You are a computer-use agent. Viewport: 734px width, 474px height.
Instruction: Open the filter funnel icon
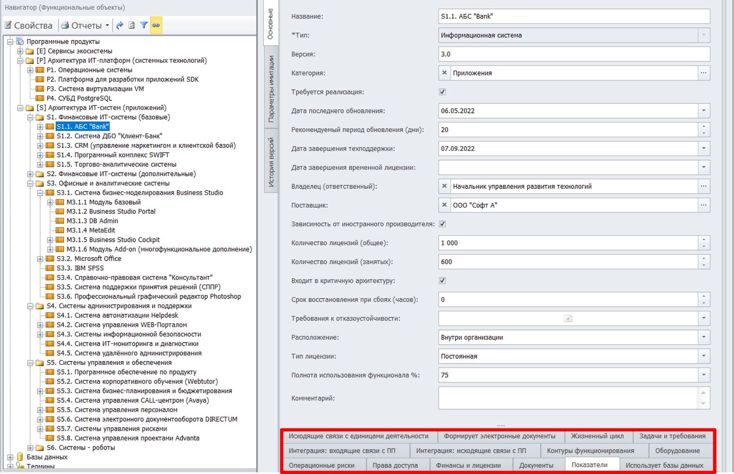(x=144, y=25)
